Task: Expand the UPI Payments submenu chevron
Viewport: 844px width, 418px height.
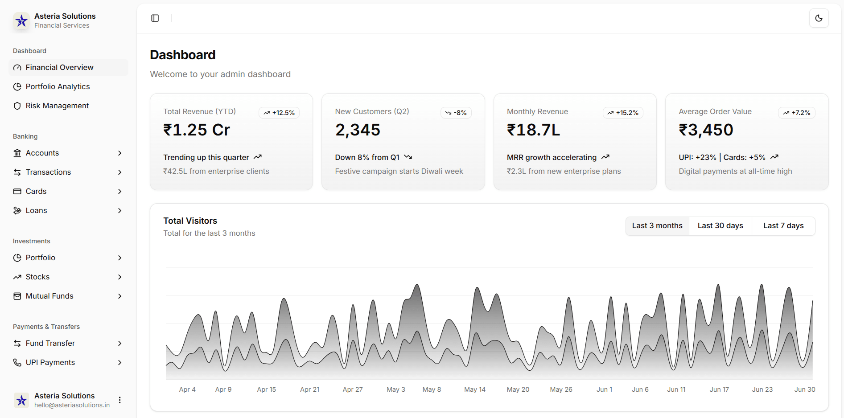Action: click(x=119, y=363)
